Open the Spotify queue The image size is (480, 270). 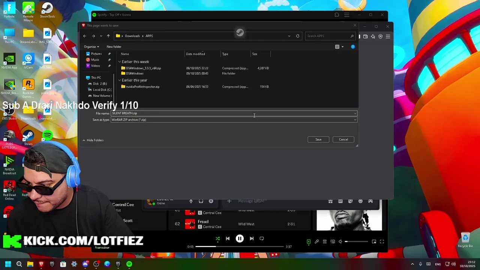[x=325, y=242]
